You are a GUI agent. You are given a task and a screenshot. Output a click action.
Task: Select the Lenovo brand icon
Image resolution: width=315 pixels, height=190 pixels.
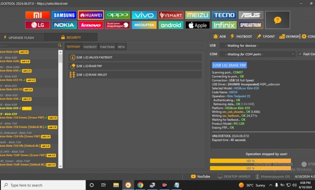[x=91, y=25]
